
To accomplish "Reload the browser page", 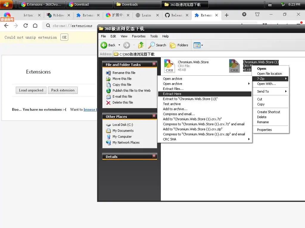I will pyautogui.click(x=26, y=26).
